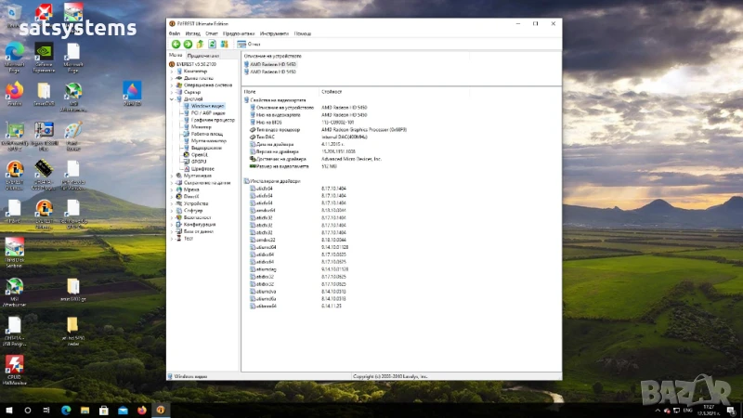This screenshot has height=418, width=743.
Task: Select the PCI / AGP video tree item
Action: (x=206, y=112)
